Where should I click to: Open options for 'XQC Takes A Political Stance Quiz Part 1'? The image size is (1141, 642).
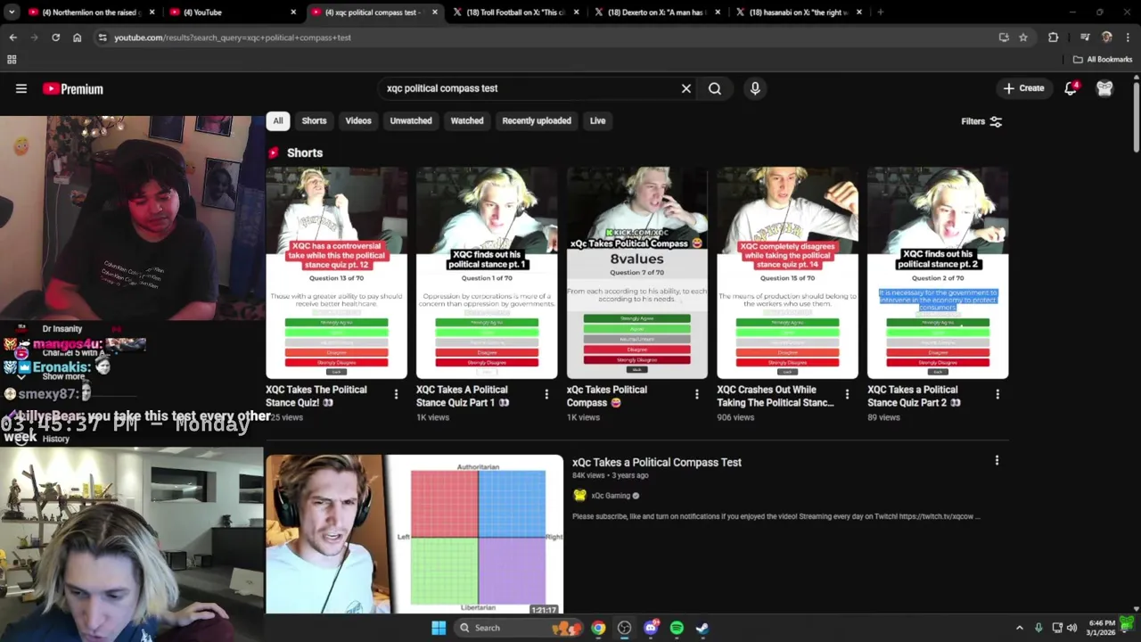point(546,394)
